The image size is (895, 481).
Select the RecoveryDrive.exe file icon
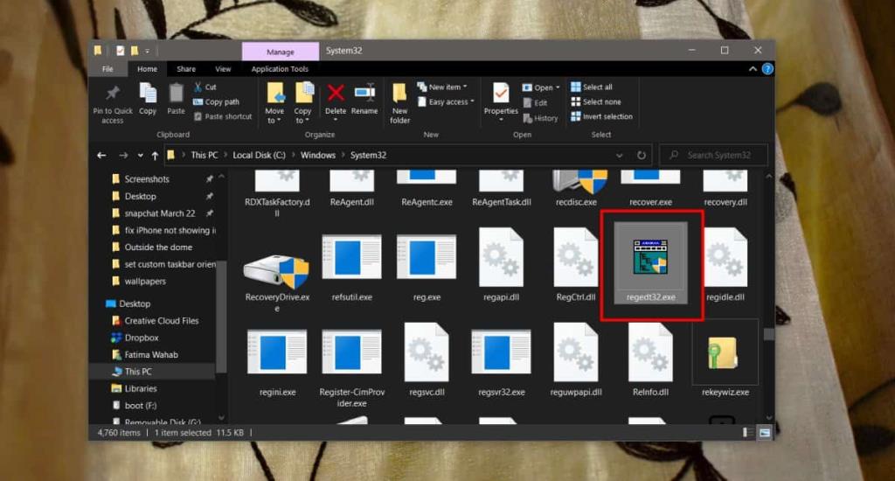click(277, 271)
